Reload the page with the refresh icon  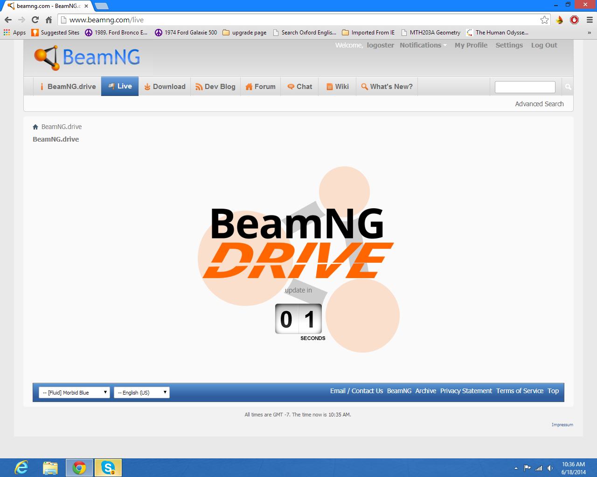[35, 20]
